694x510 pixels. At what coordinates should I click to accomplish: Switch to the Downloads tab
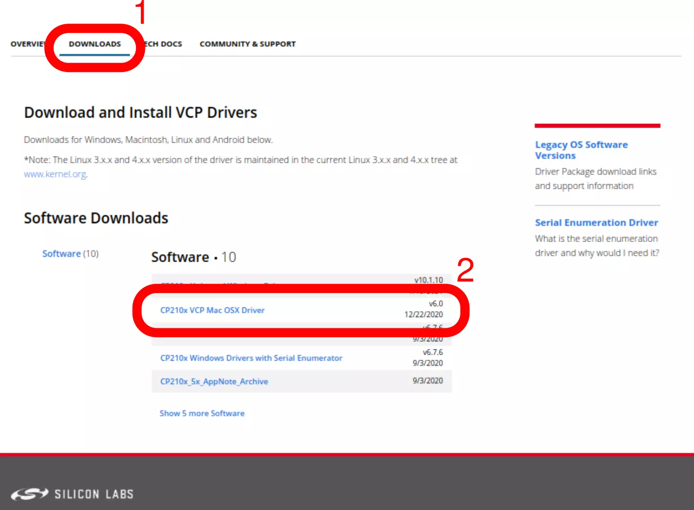95,44
